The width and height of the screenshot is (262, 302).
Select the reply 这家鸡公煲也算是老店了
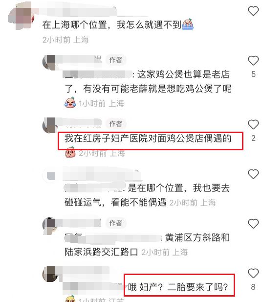[148, 81]
